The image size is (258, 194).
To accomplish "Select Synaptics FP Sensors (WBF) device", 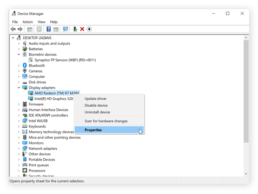I will point(65,60).
